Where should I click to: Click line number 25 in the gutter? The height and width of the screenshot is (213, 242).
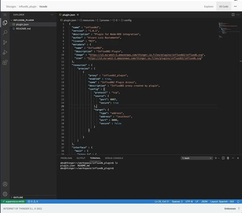[x=63, y=106]
